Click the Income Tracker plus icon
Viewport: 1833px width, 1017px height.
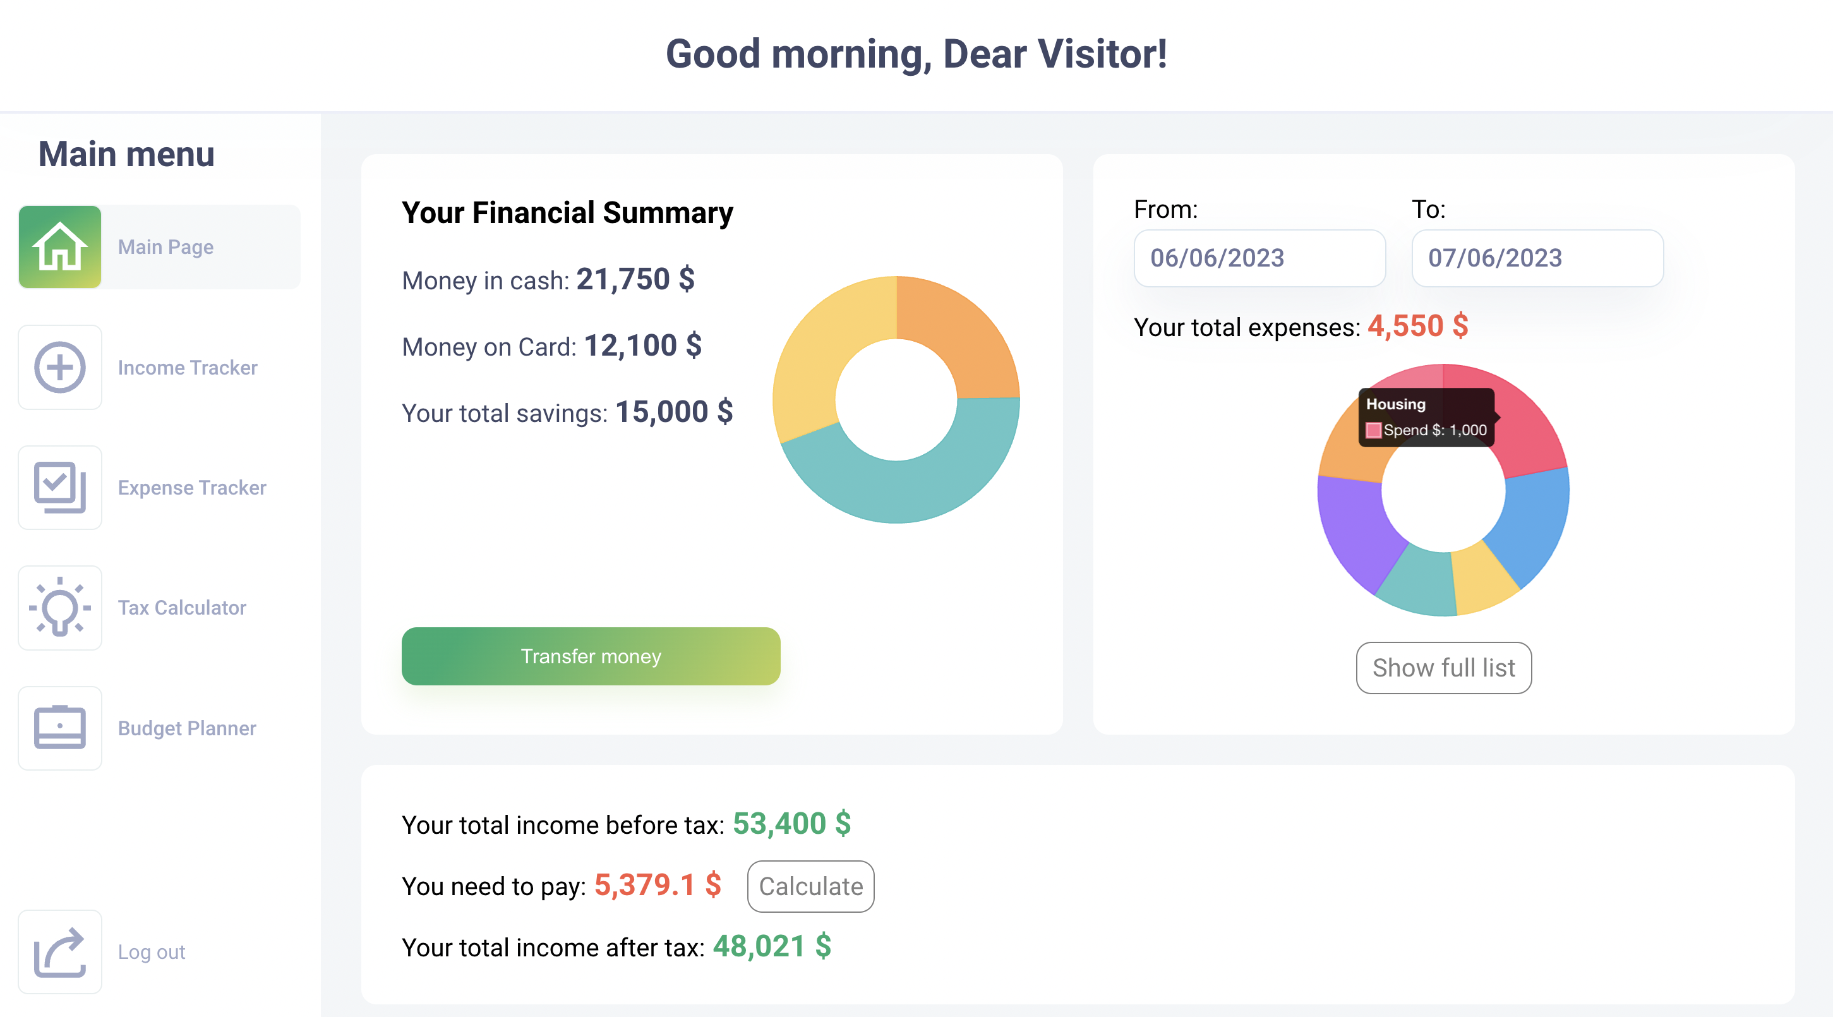60,367
